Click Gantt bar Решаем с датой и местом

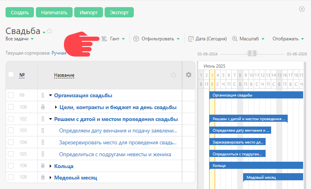[x=249, y=119]
